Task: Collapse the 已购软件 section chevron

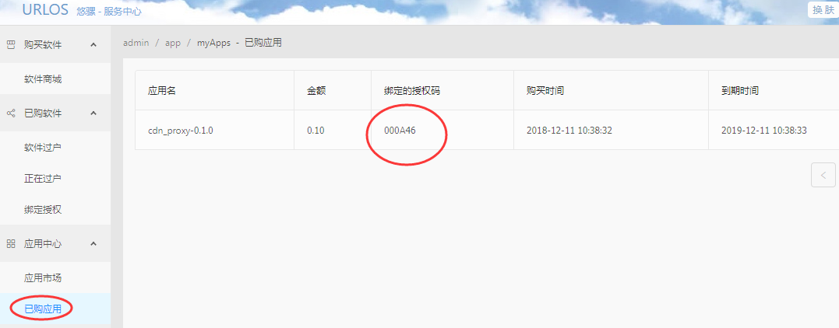Action: tap(93, 113)
